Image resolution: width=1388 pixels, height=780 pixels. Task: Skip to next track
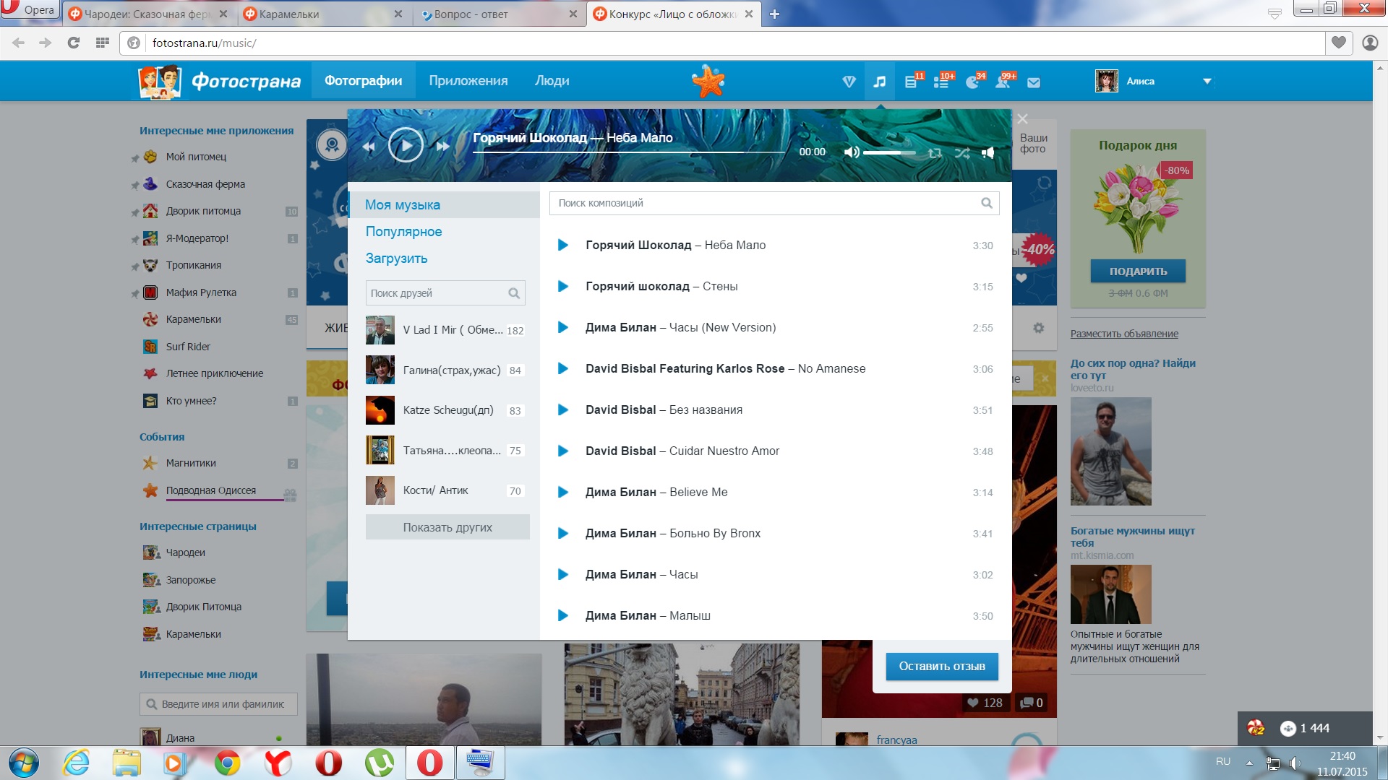pyautogui.click(x=442, y=147)
